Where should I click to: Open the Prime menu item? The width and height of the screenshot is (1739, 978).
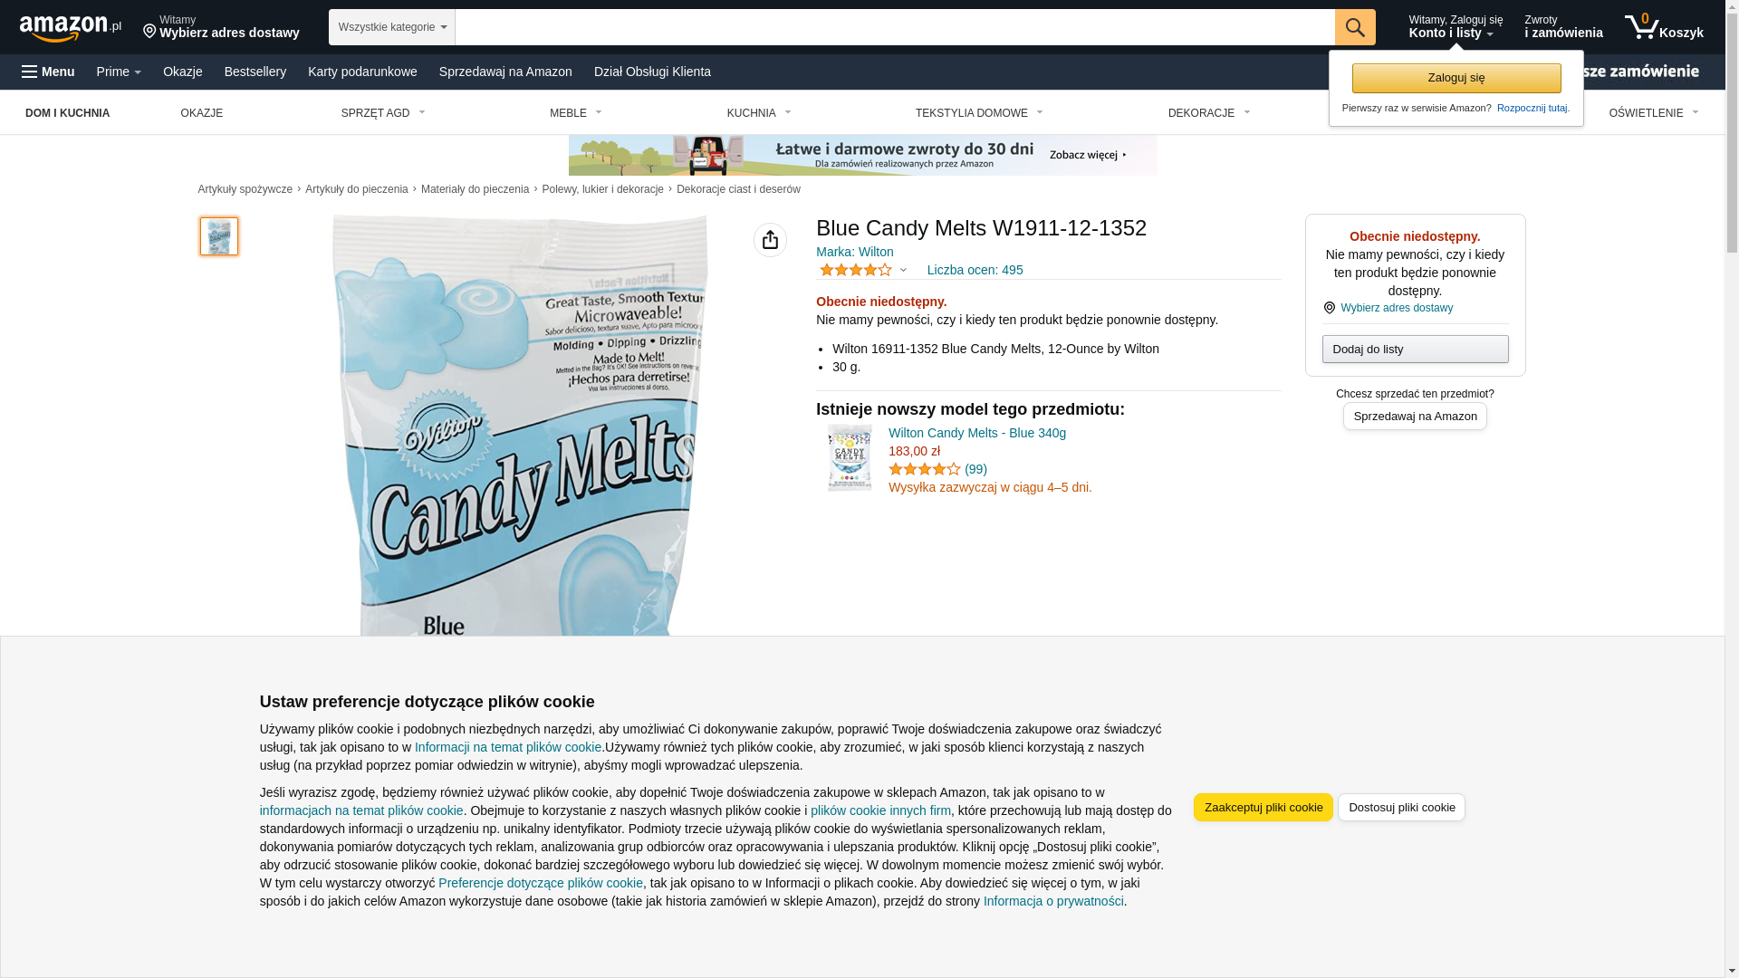point(119,72)
